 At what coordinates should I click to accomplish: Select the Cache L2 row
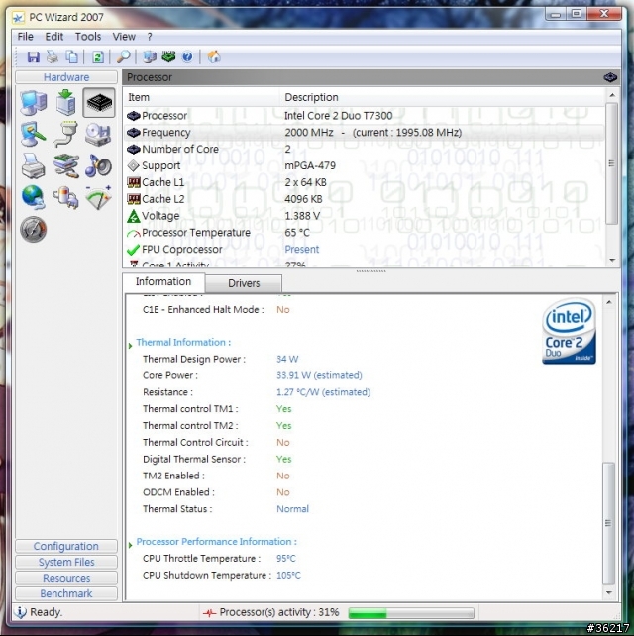coord(364,199)
